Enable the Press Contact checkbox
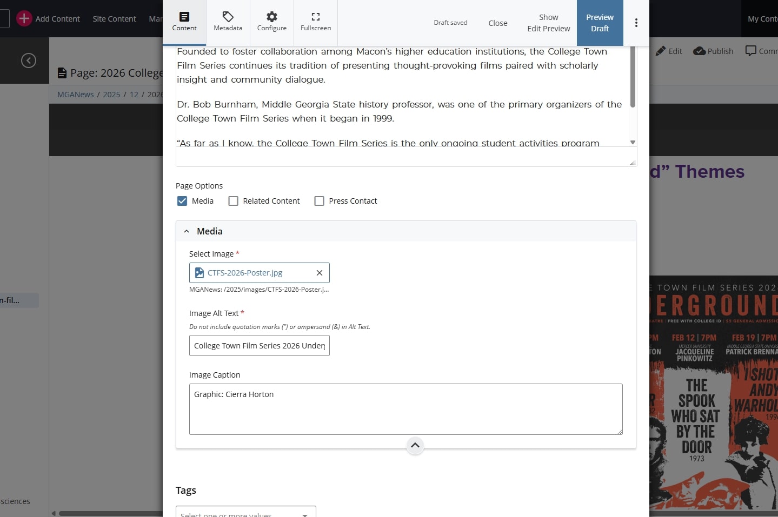778x517 pixels. [x=320, y=201]
